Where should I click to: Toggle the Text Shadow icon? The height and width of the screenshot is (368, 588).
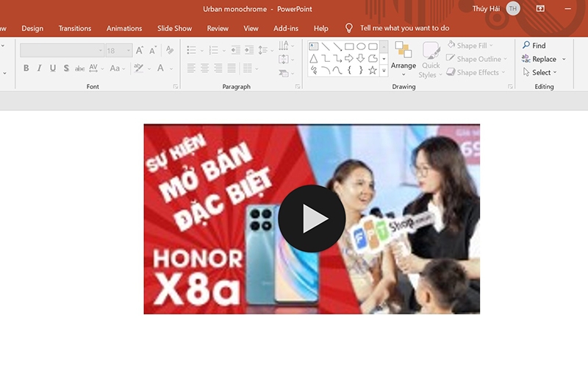(x=66, y=68)
